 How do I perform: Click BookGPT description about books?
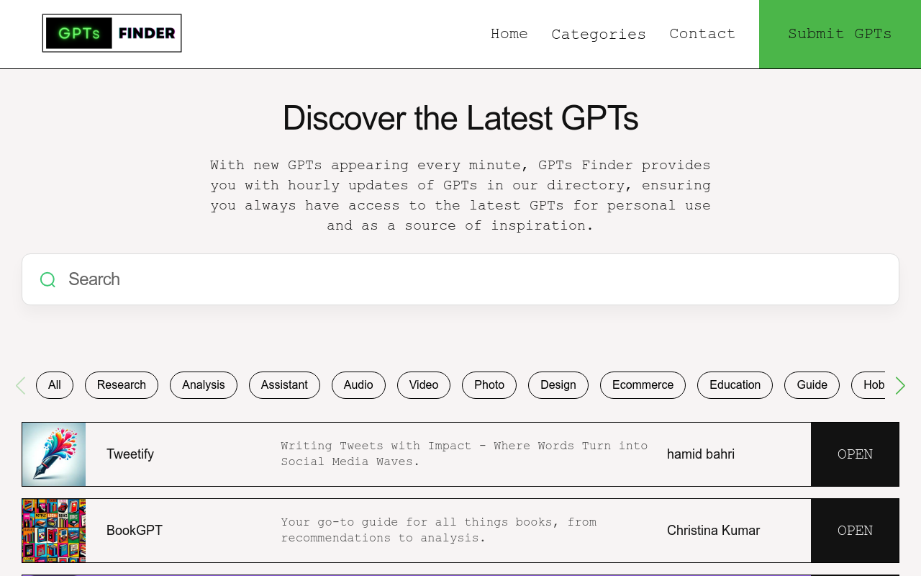coord(439,530)
